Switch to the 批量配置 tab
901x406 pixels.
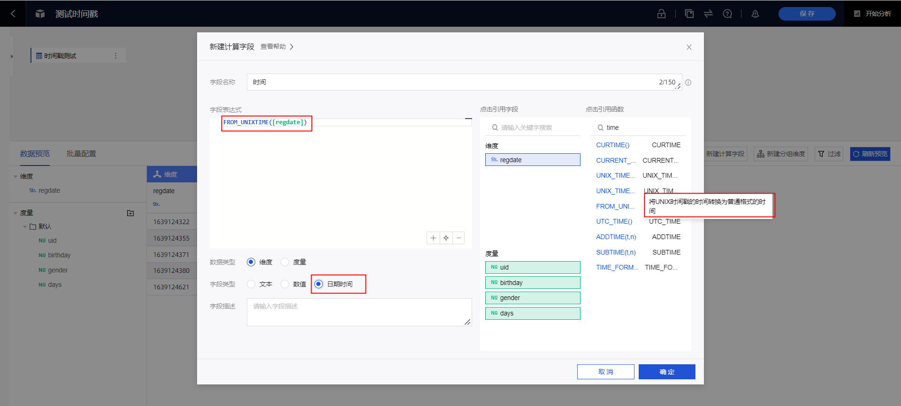pyautogui.click(x=81, y=154)
